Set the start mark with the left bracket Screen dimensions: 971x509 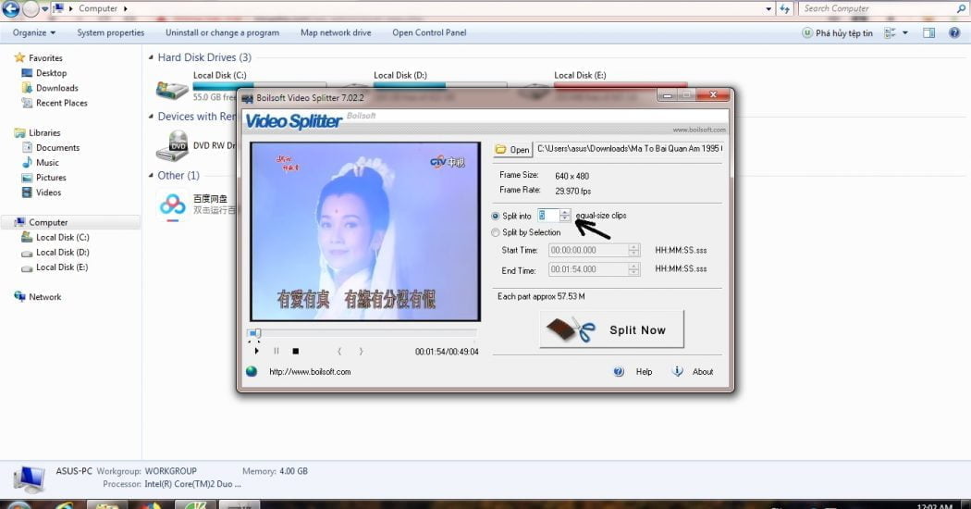[x=339, y=351]
